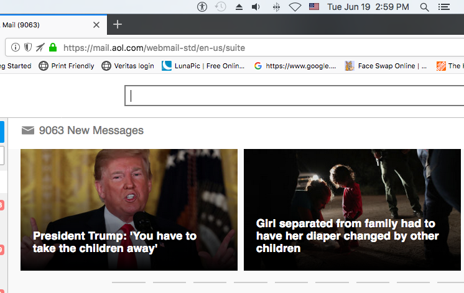Open Time Machine menu bar icon
Screen dimensions: 464x293
(x=220, y=7)
